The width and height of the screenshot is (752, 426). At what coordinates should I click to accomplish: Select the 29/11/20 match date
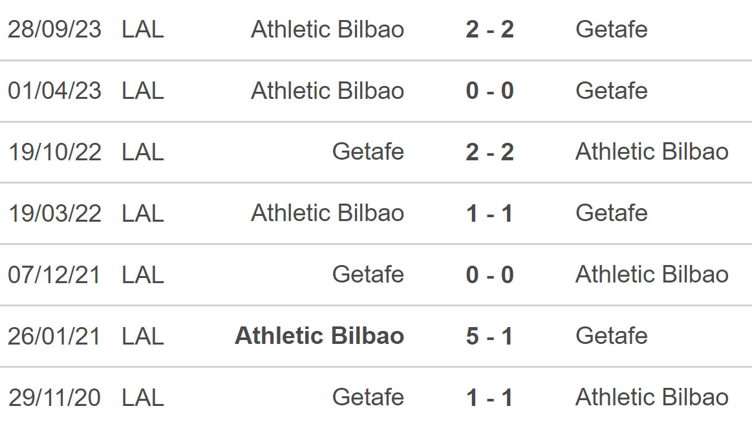click(55, 398)
